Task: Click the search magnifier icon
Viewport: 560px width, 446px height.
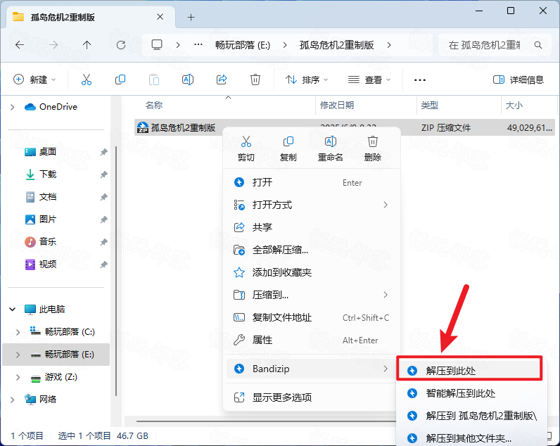Action: pyautogui.click(x=538, y=45)
